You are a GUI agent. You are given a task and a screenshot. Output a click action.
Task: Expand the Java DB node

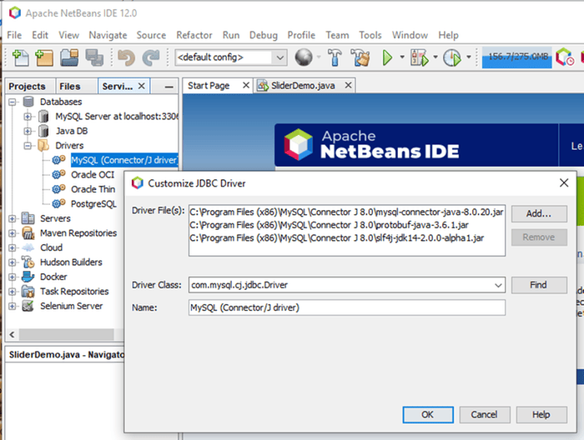28,131
